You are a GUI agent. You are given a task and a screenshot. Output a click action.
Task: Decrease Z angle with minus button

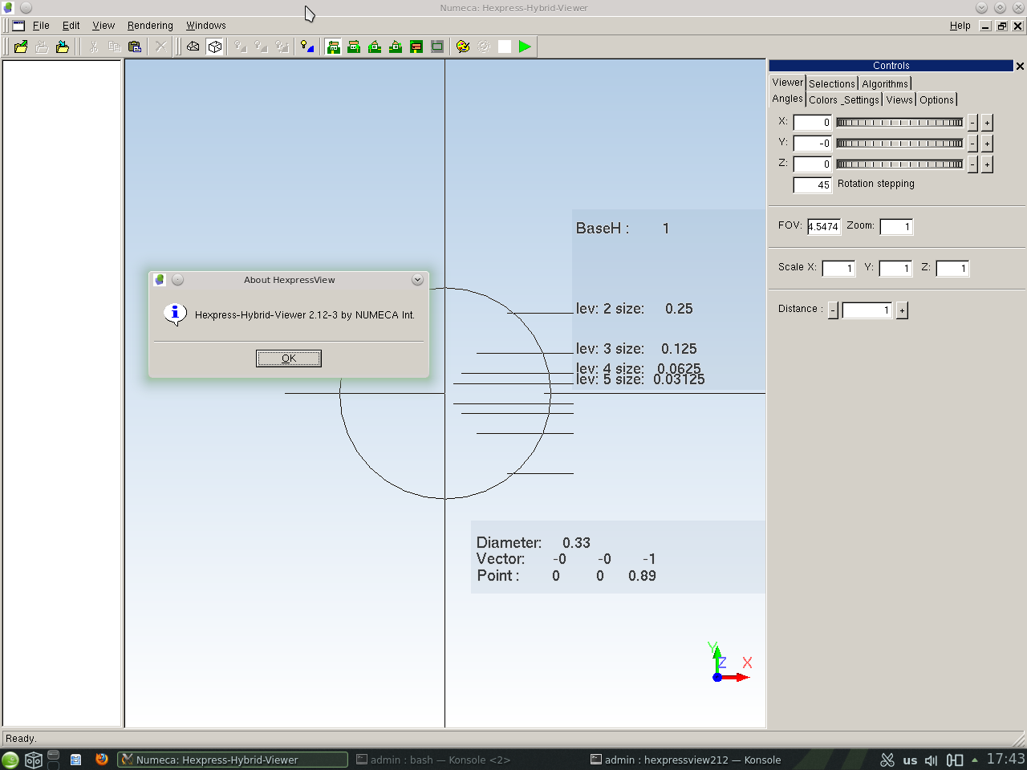972,164
